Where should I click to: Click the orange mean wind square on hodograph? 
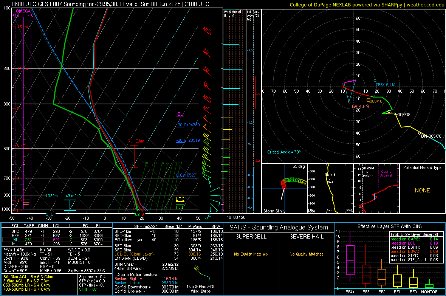point(369,100)
